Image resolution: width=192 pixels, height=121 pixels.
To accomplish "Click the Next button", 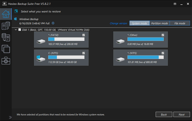I will click(x=182, y=114).
